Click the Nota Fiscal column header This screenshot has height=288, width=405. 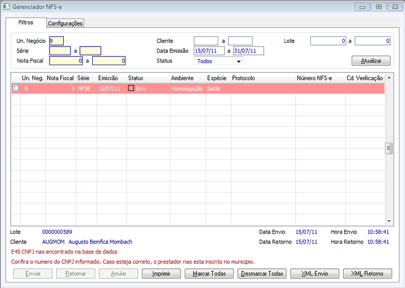pos(60,78)
